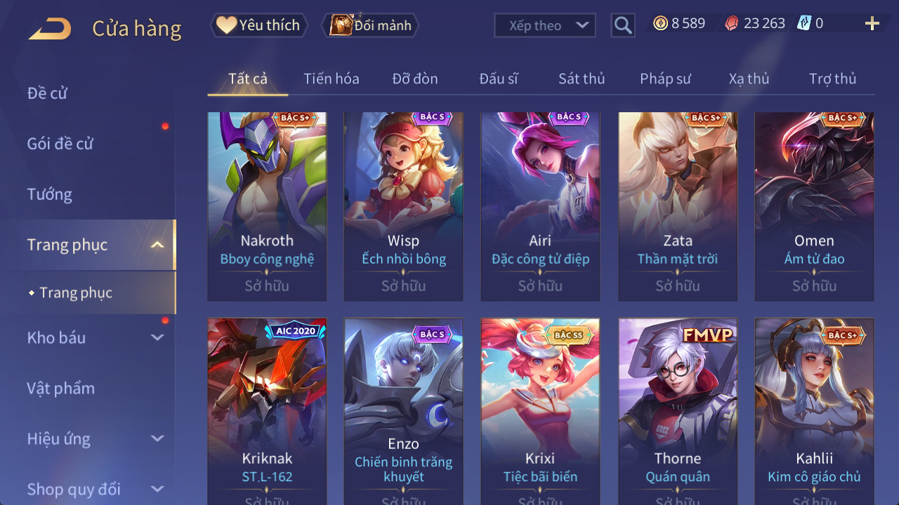Image resolution: width=899 pixels, height=505 pixels.
Task: Select Nakroth Bboy công nghệ skin card
Action: [267, 207]
